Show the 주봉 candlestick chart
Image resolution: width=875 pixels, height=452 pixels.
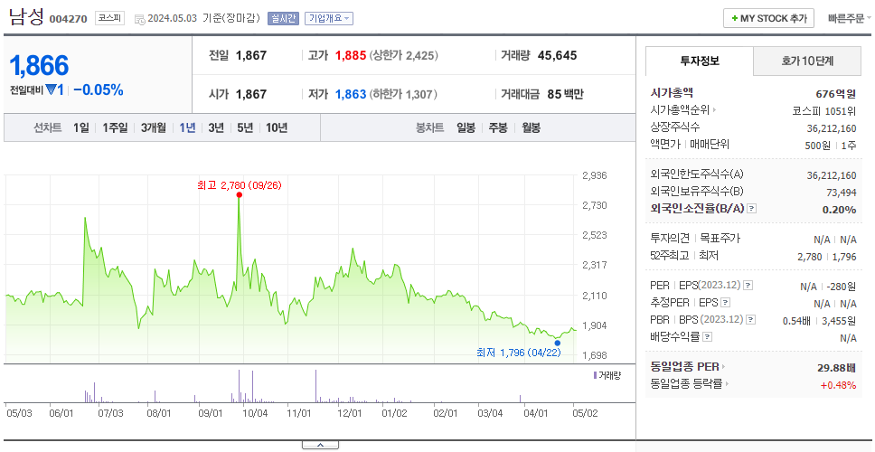(498, 127)
